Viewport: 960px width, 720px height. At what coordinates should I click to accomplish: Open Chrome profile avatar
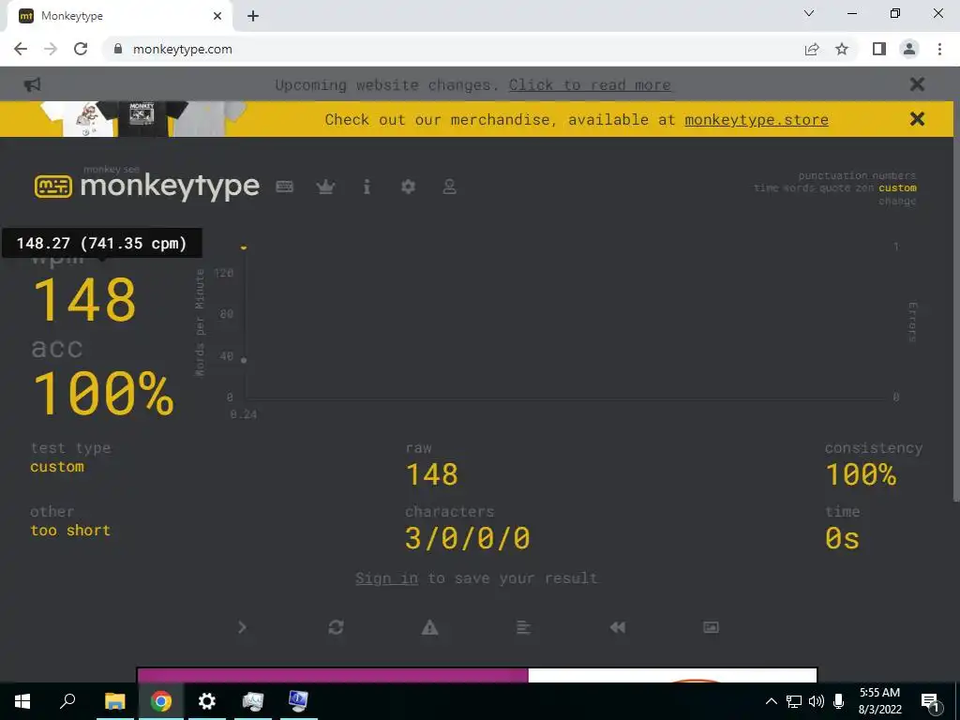point(909,49)
